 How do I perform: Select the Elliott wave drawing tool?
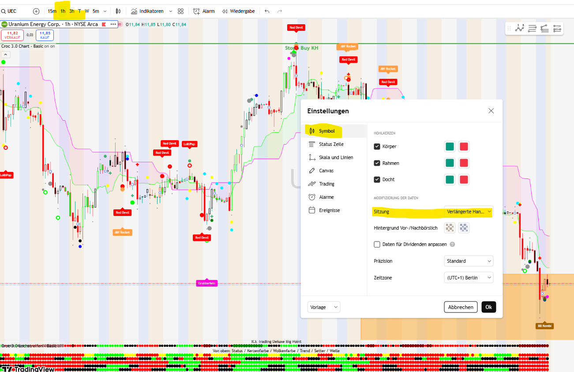(520, 29)
